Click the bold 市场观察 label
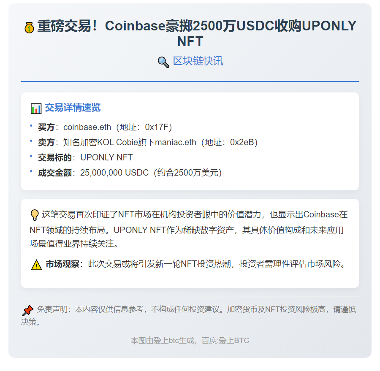 [x=62, y=265]
